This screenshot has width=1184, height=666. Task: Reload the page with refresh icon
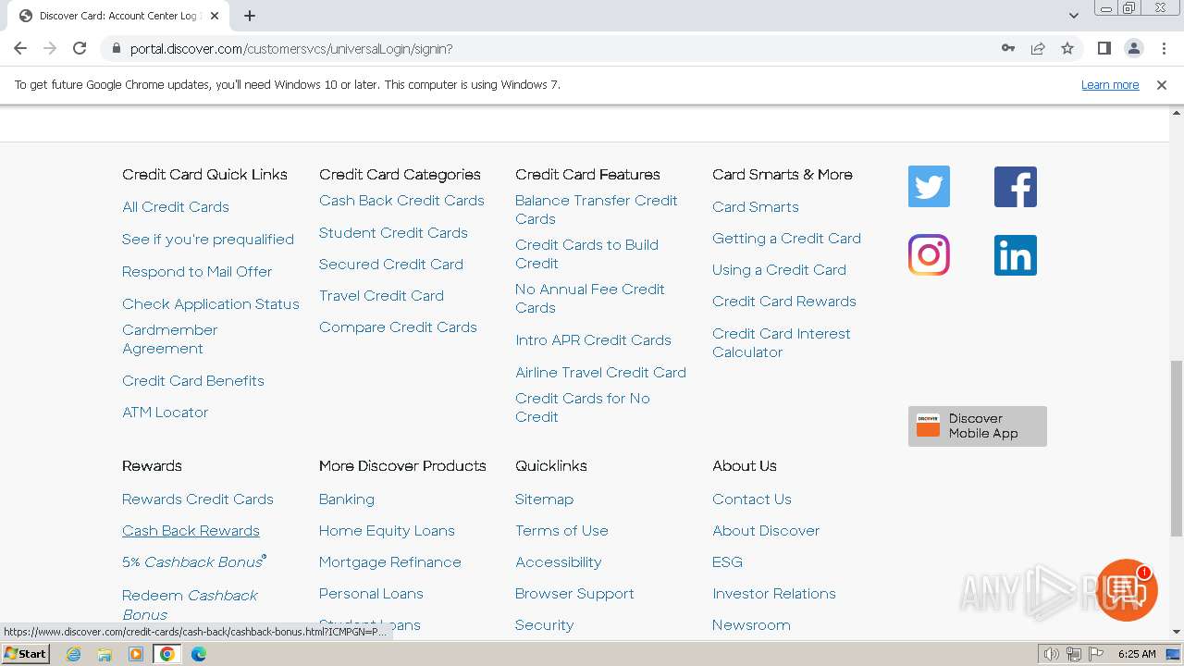[x=80, y=48]
